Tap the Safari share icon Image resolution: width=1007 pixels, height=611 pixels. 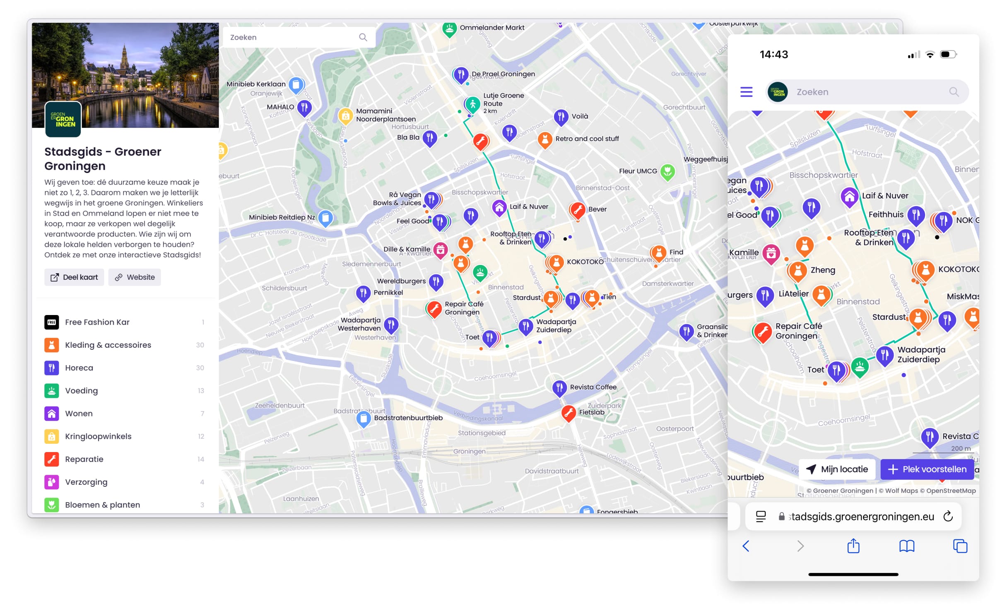click(853, 546)
